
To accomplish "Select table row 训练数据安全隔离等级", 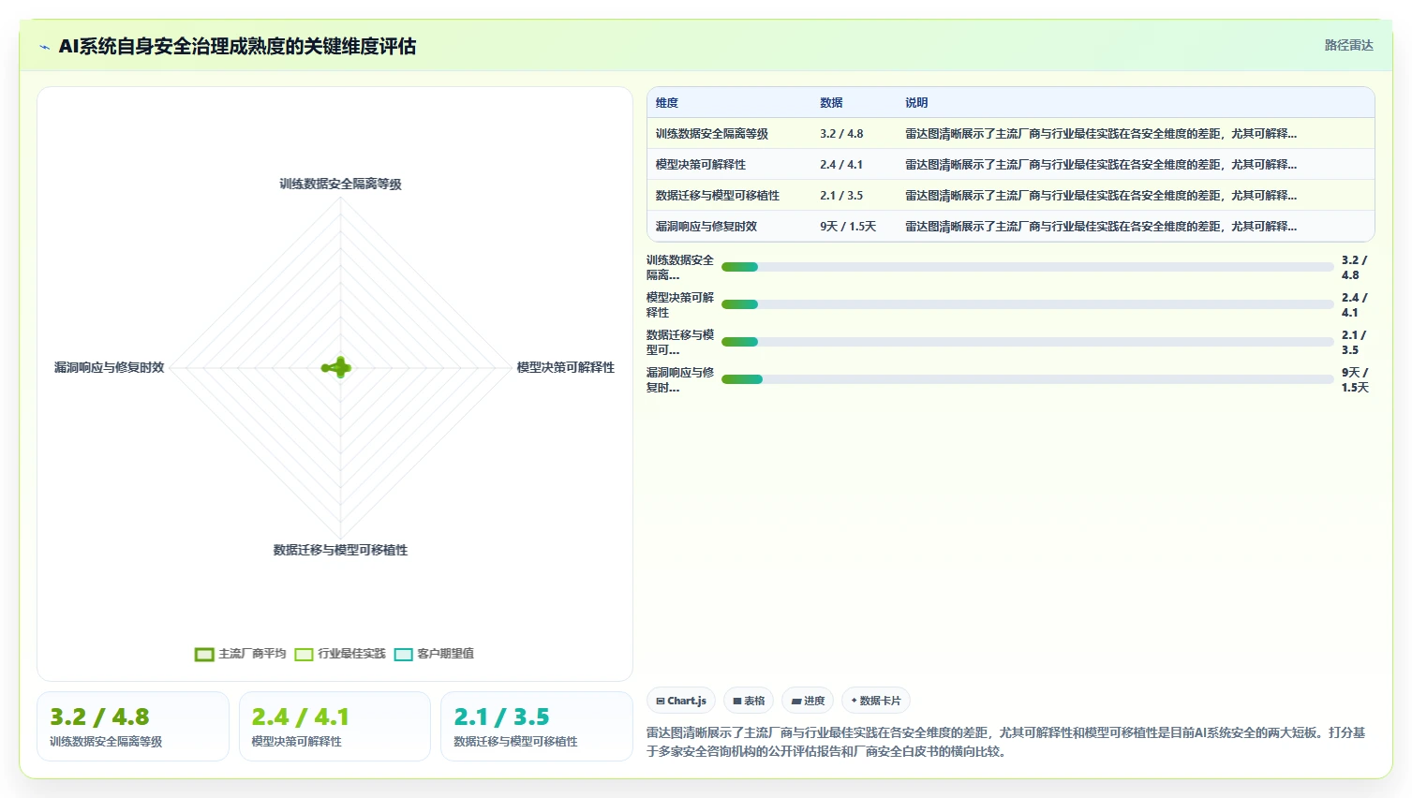I will (1010, 134).
